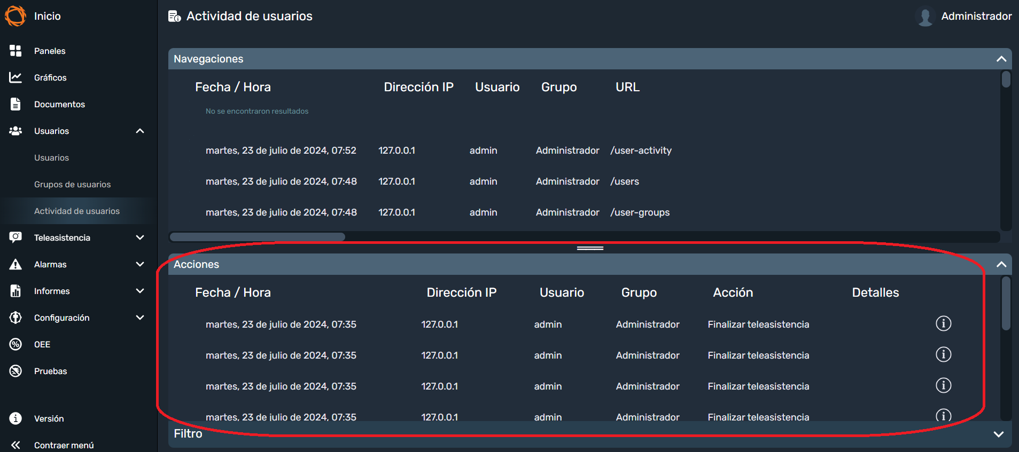Open details info icon for first Acciones row
1019x452 pixels.
943,323
